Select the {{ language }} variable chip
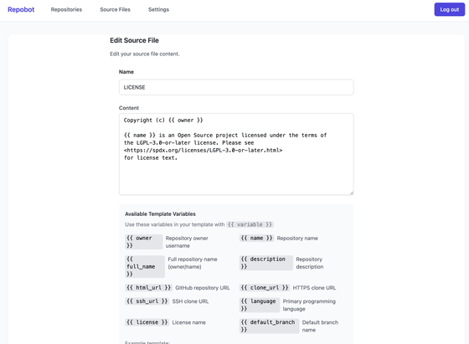469x344 pixels. click(260, 305)
